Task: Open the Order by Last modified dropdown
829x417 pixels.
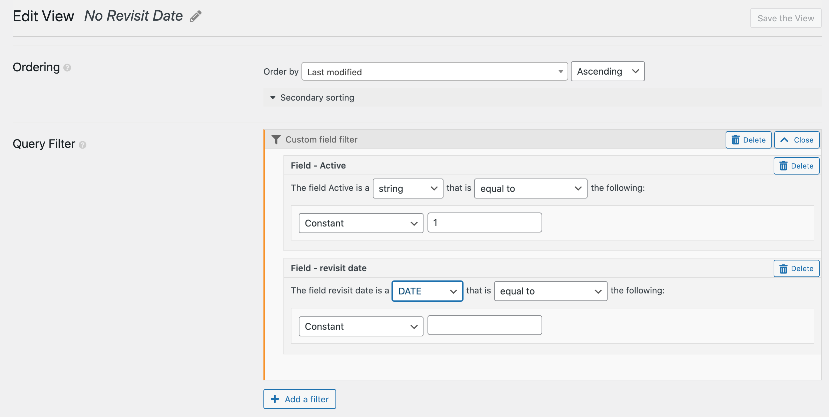Action: tap(435, 72)
